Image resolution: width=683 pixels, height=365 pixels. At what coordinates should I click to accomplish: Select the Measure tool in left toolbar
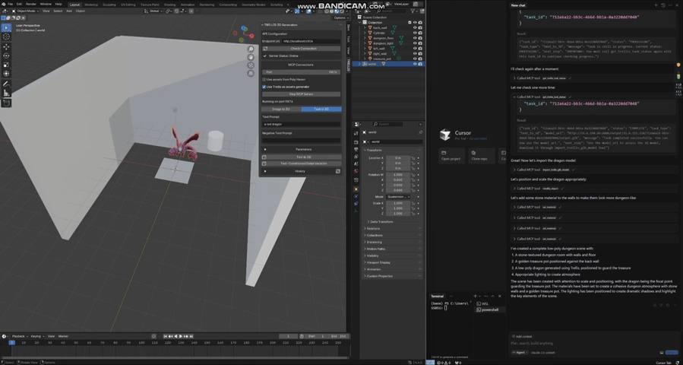click(6, 93)
